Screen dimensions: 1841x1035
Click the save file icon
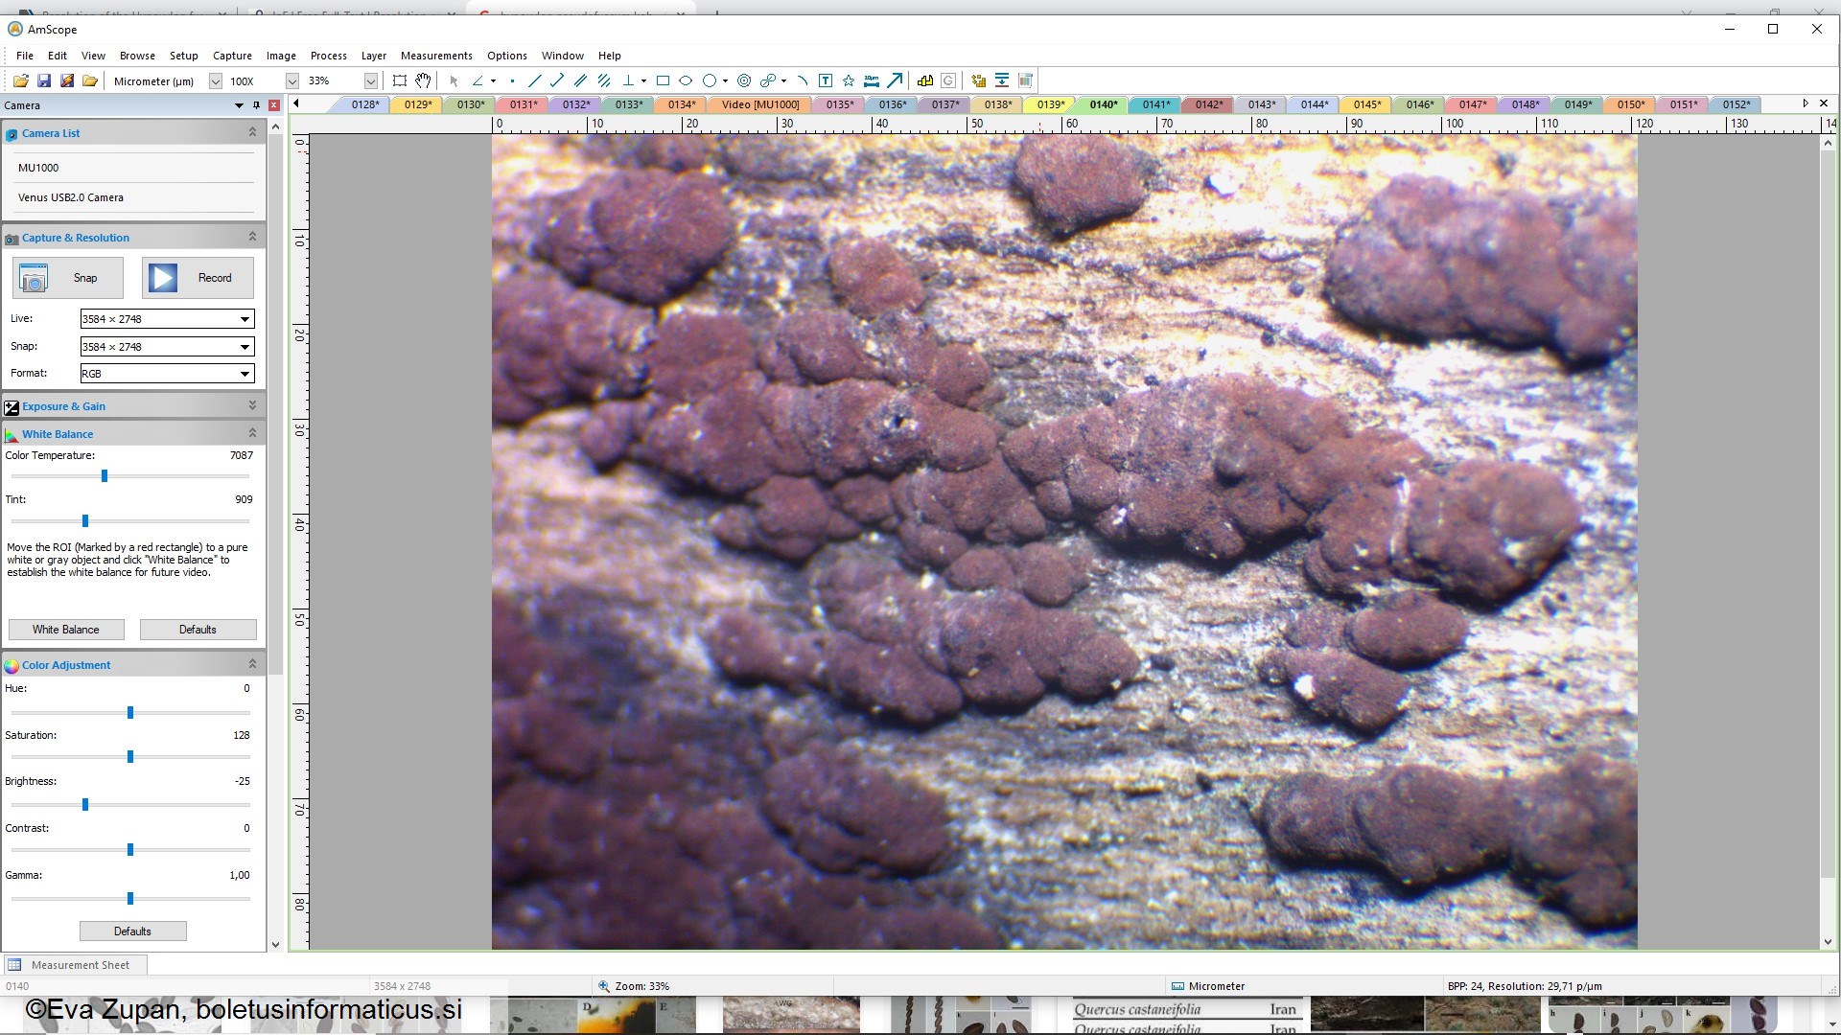click(44, 80)
